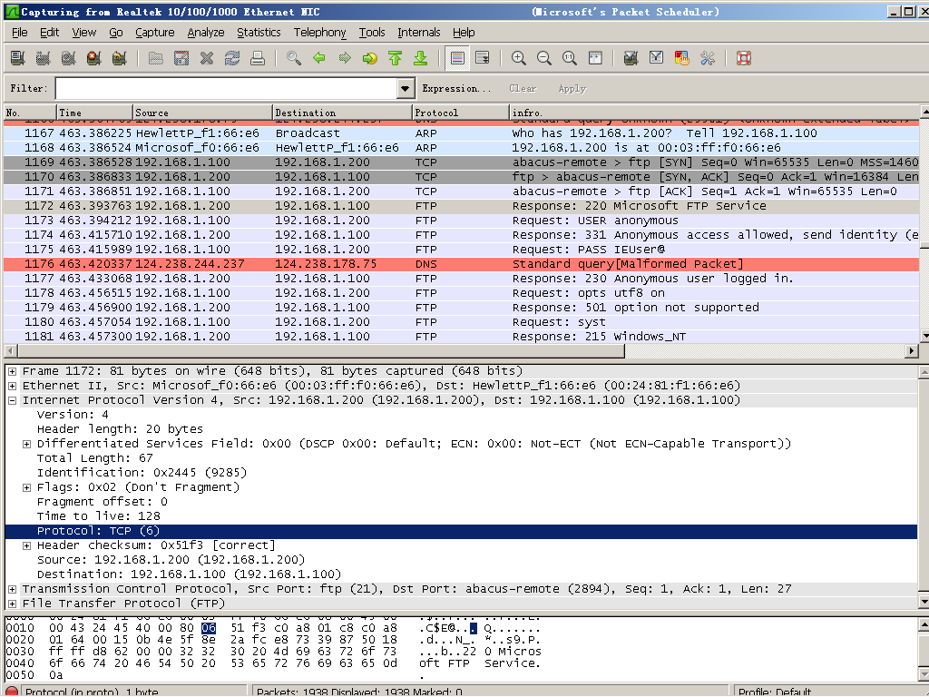Open the Telephony menu

pos(319,33)
